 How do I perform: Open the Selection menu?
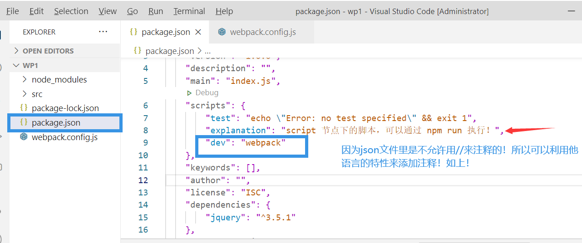click(x=71, y=11)
